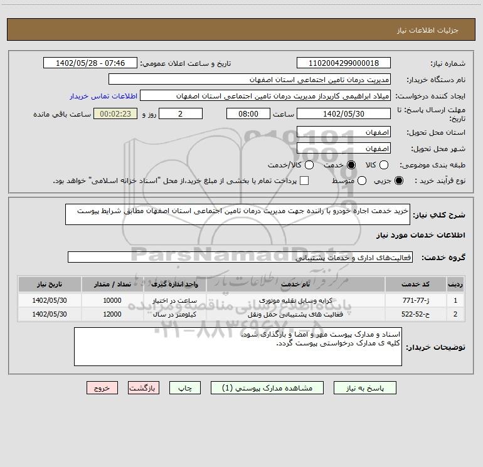Image resolution: width=483 pixels, height=467 pixels.
Task: Click the چاپ print button
Action: tap(185, 388)
